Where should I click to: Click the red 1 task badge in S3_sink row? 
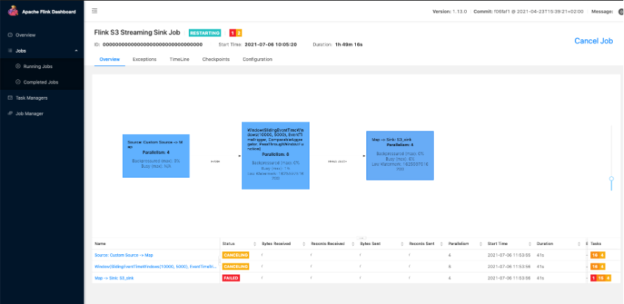594,278
